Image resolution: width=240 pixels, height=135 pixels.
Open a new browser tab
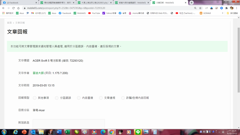pyautogui.click(x=191, y=3)
